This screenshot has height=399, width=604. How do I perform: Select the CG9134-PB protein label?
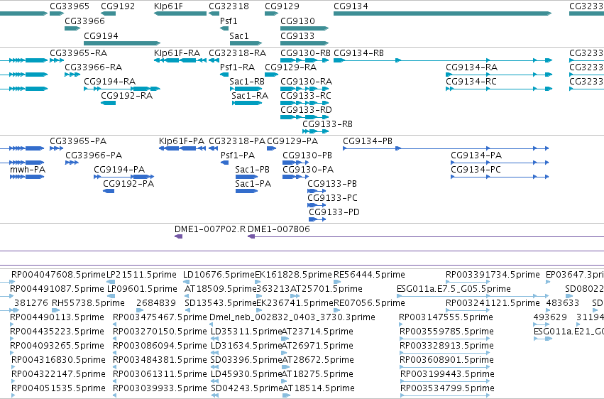tap(368, 141)
